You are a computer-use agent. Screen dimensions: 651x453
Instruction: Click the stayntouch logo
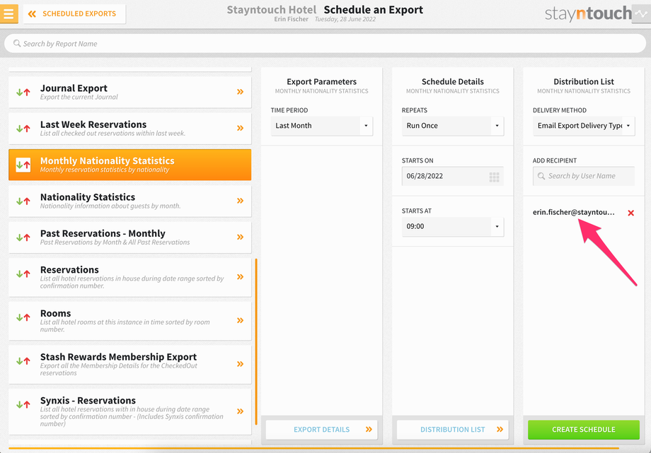click(588, 13)
